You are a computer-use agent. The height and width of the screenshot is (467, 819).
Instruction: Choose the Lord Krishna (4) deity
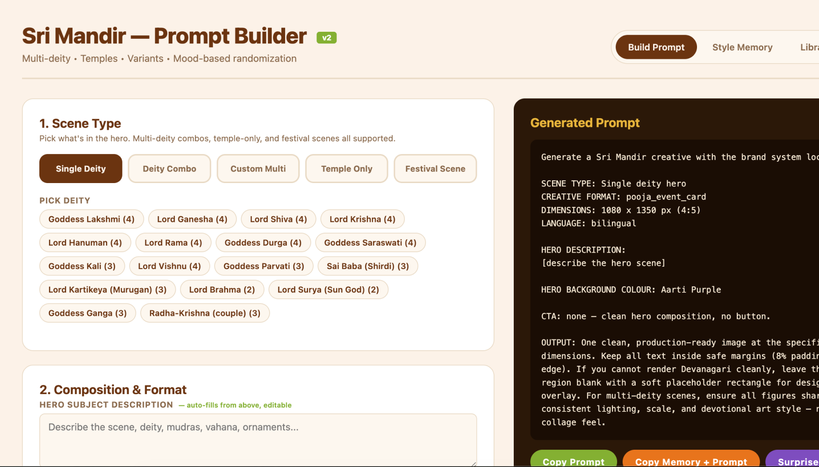[362, 219]
